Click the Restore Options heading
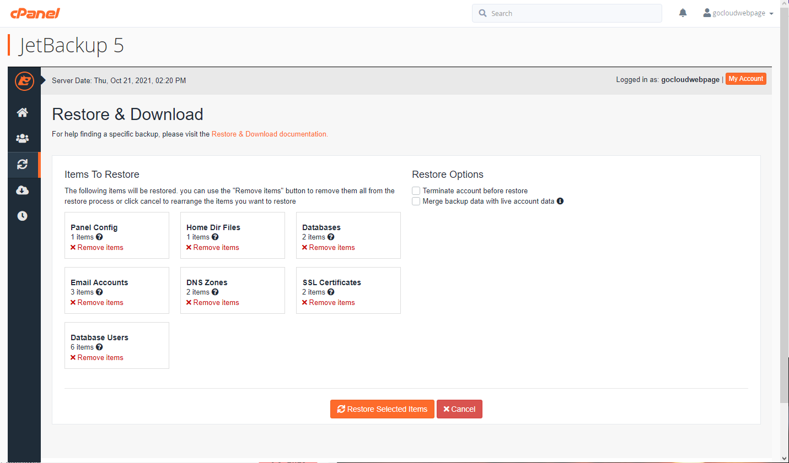Screen dimensions: 789x463 [x=448, y=175]
